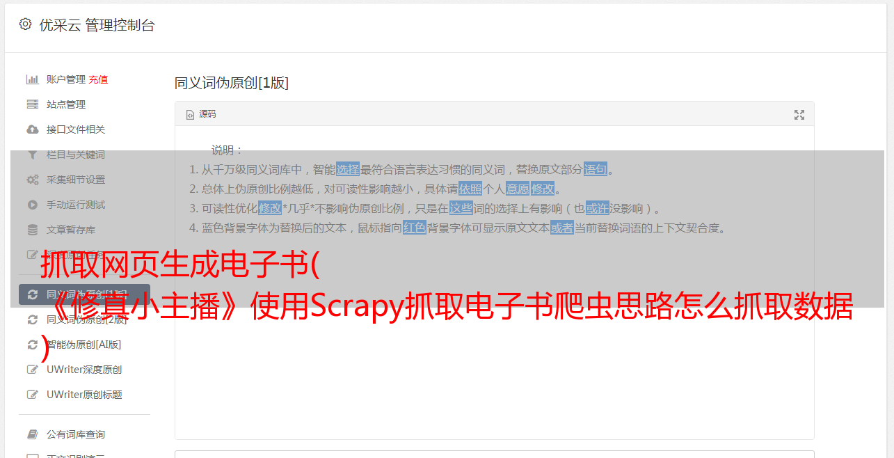
Task: Click the 优采云 管理控制台 title
Action: click(x=97, y=25)
